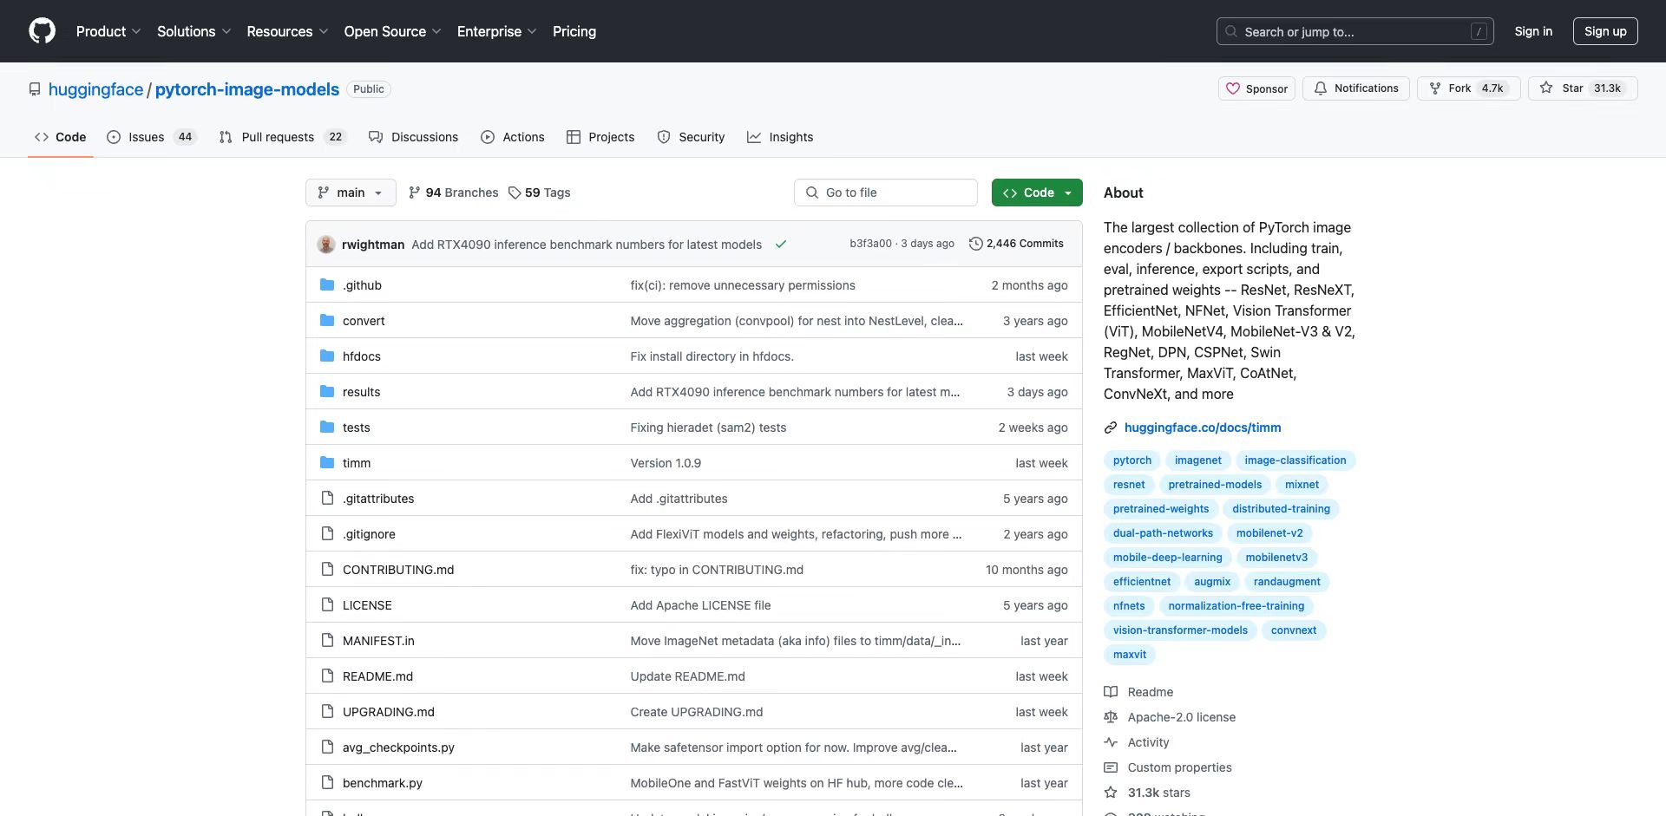Open the pytorch-image-models repository link
Screen dimensions: 1666x816
(247, 89)
